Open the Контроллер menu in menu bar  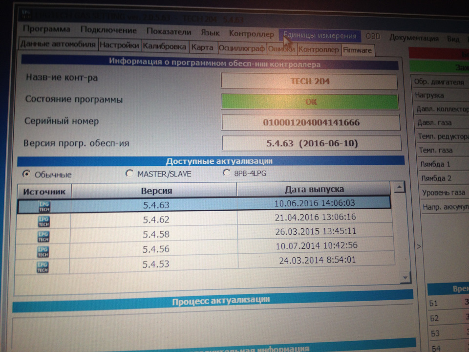[251, 34]
